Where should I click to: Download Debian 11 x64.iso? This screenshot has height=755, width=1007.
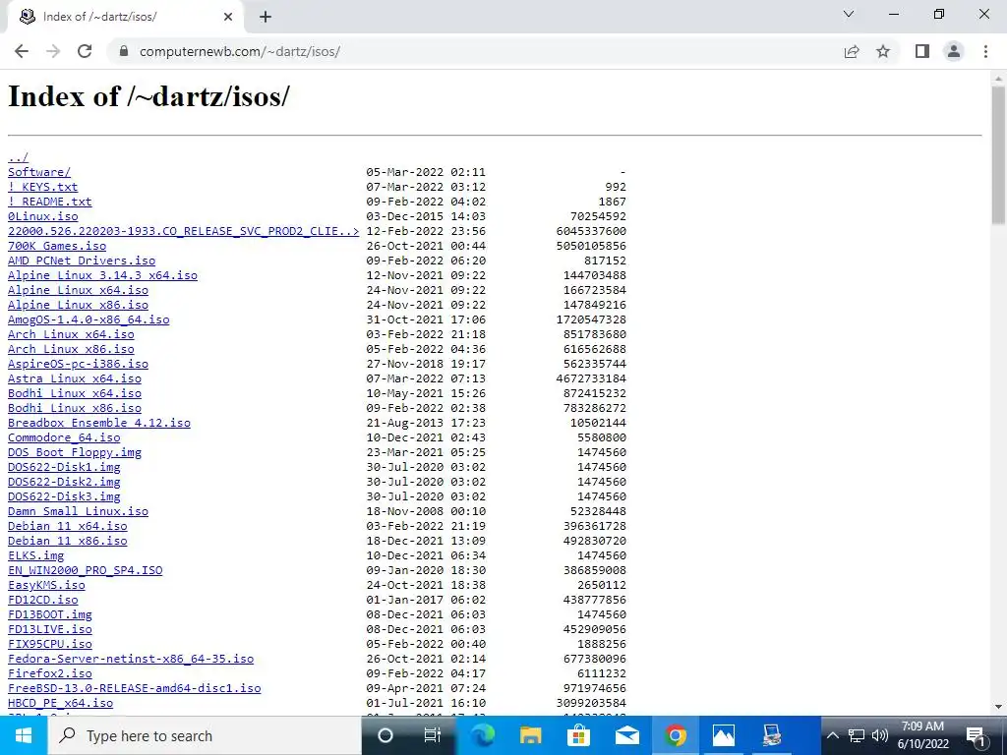68,527
